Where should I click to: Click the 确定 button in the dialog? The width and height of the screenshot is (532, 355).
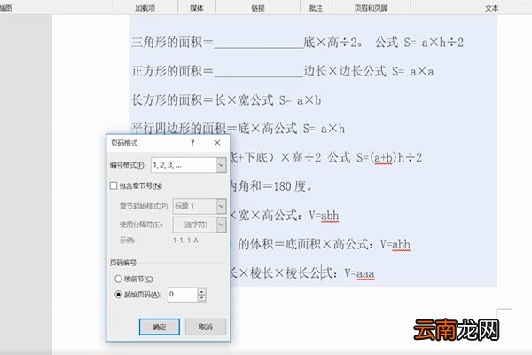[x=159, y=327]
